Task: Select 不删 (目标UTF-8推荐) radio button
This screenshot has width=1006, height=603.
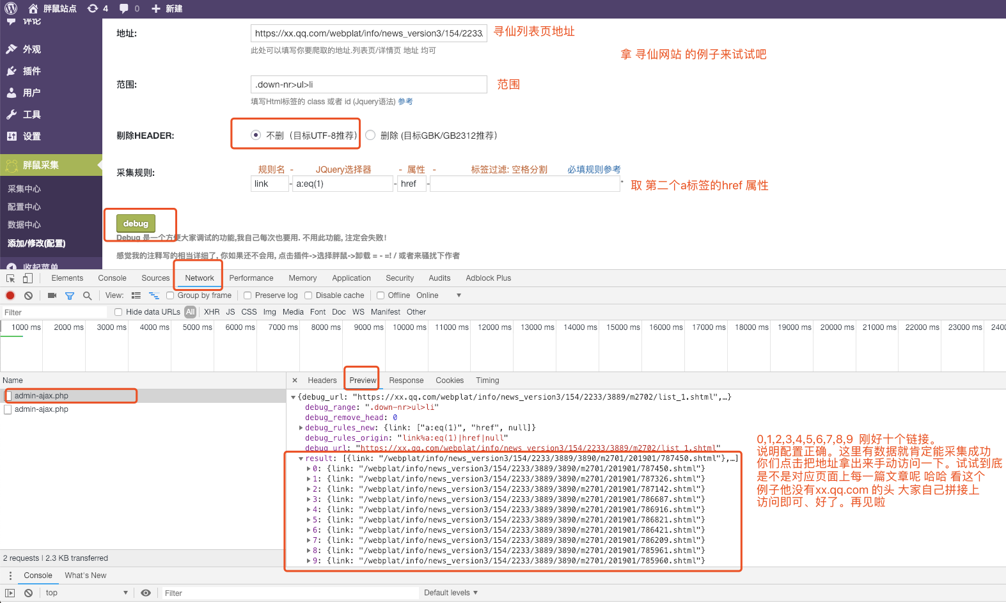Action: point(256,135)
